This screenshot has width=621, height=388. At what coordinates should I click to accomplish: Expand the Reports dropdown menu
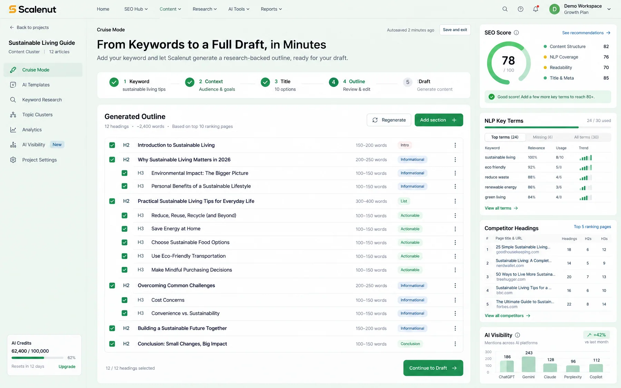click(271, 9)
